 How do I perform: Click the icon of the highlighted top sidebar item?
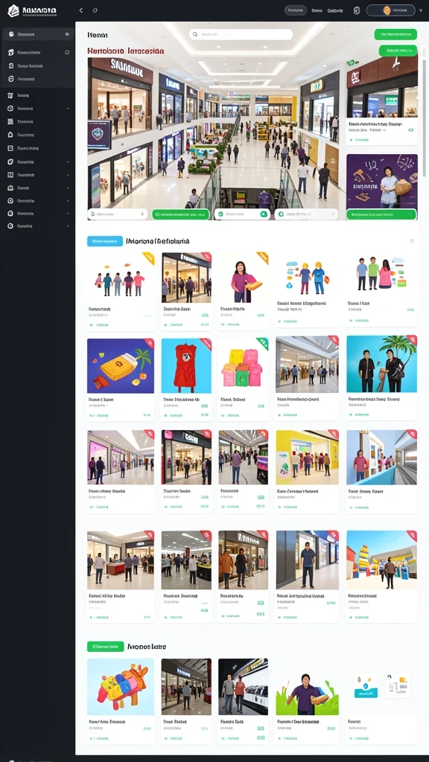[10, 34]
